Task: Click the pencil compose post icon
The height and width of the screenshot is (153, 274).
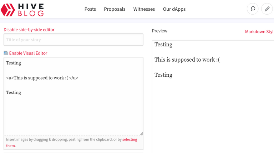Action: click(x=267, y=9)
